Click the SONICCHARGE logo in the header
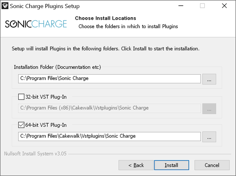Viewport: 236px width, 176px height. 36,24
